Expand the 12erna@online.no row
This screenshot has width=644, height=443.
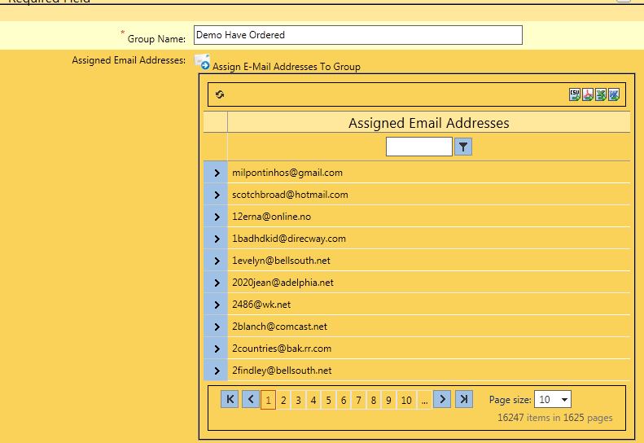[216, 217]
